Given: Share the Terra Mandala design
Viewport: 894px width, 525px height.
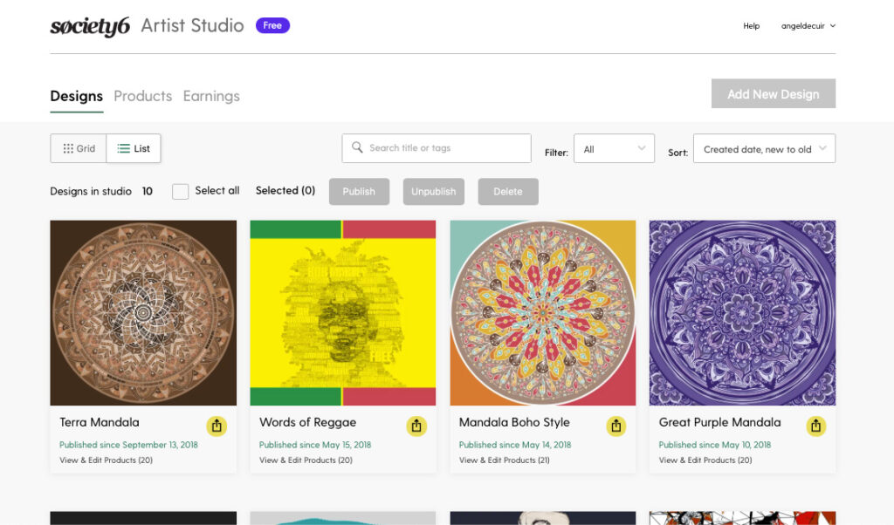Looking at the screenshot, I should tap(217, 426).
